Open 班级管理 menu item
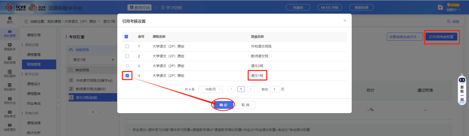Viewport: 469px width, 136px height. (x=39, y=64)
